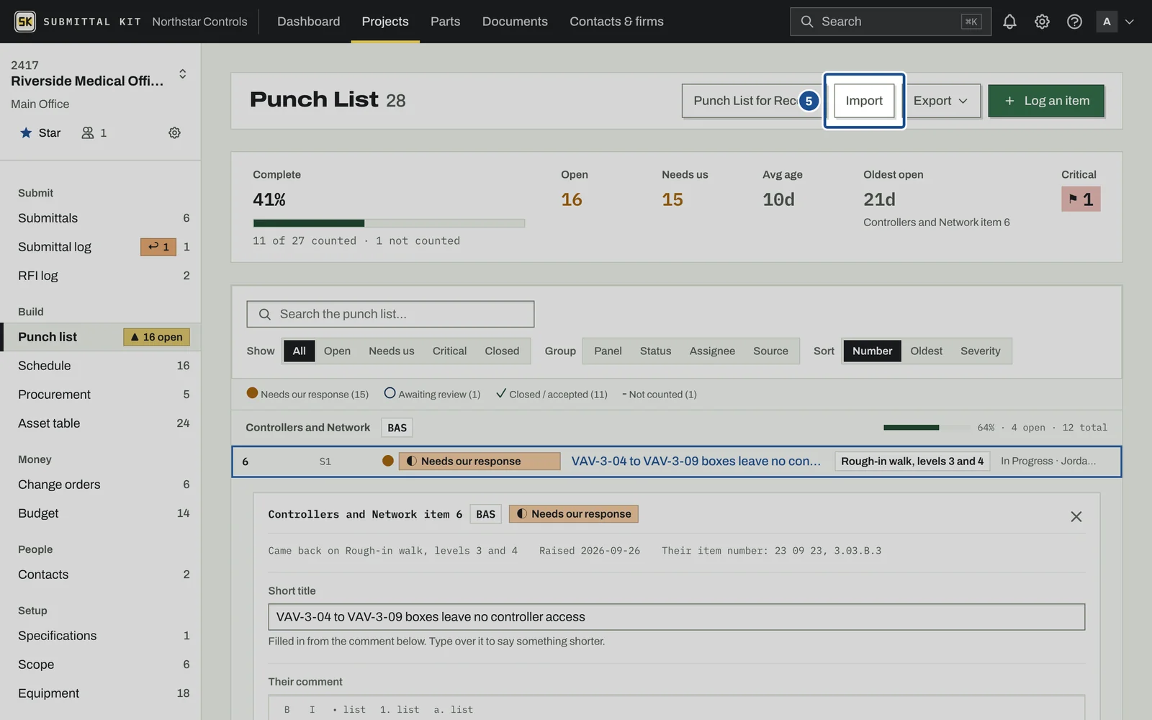Open the Documents tab
The width and height of the screenshot is (1152, 720).
coord(515,22)
